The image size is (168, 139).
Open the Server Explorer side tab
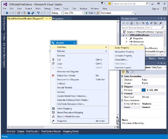[4, 24]
